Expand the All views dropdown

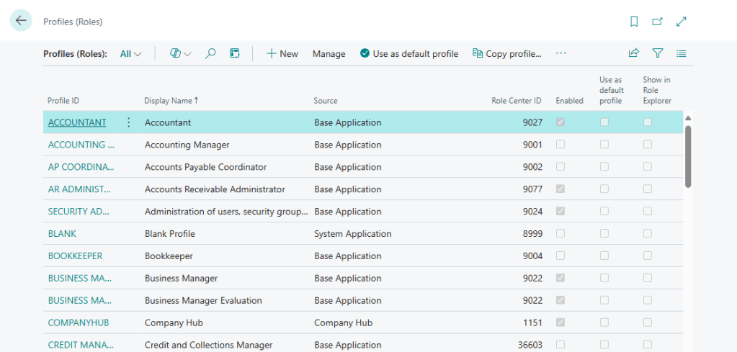click(130, 53)
